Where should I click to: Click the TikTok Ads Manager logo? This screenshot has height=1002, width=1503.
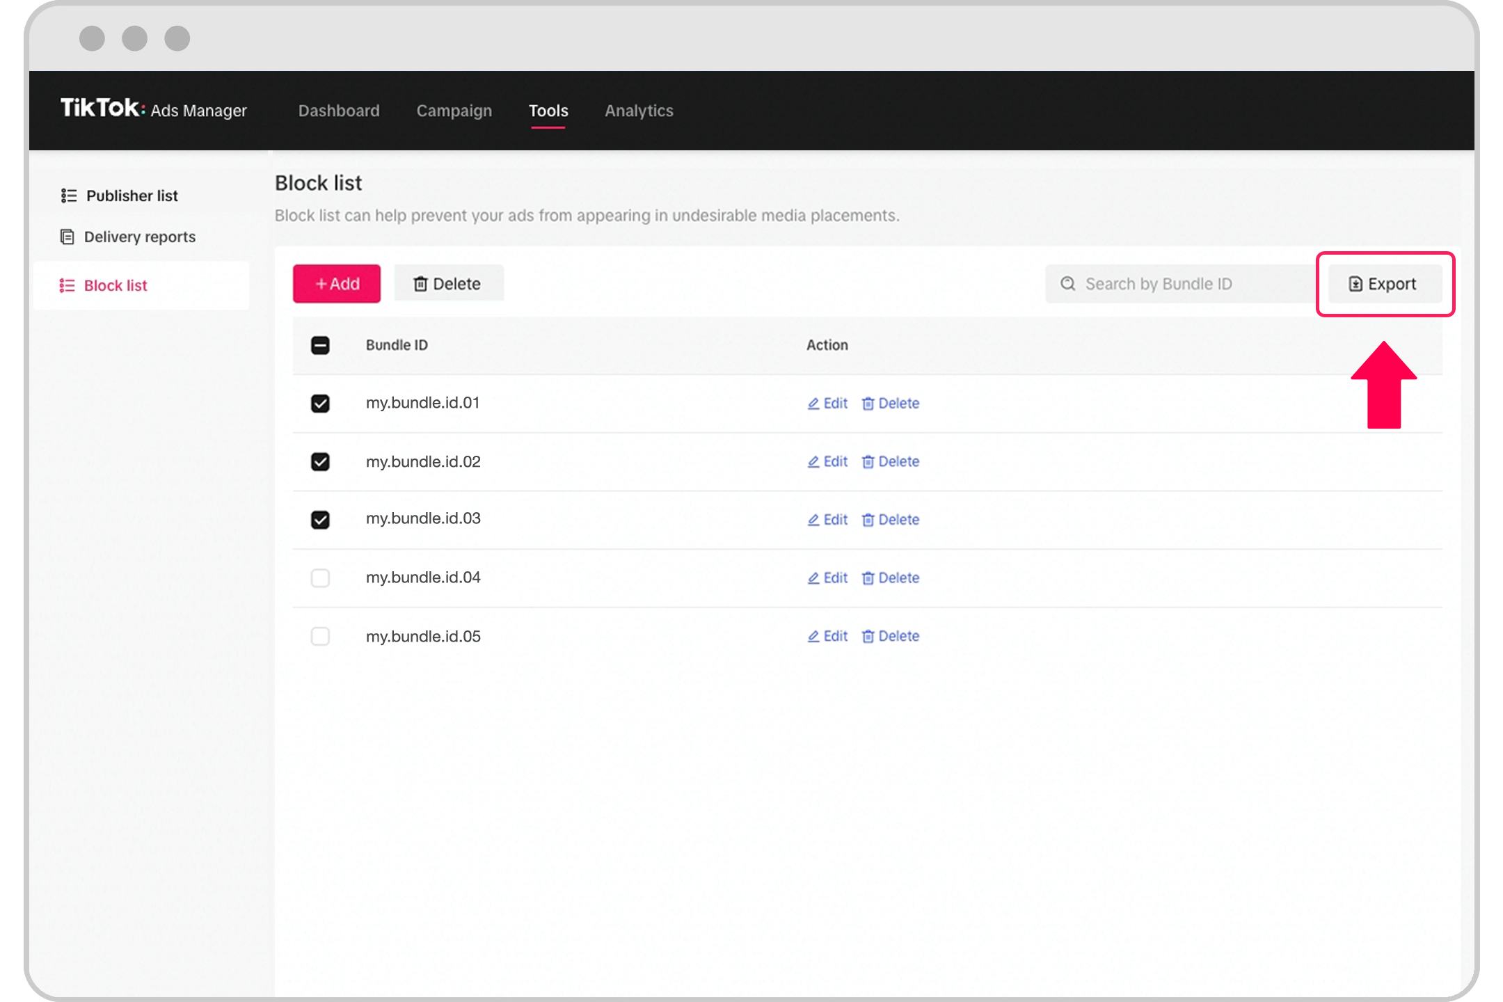tap(153, 109)
